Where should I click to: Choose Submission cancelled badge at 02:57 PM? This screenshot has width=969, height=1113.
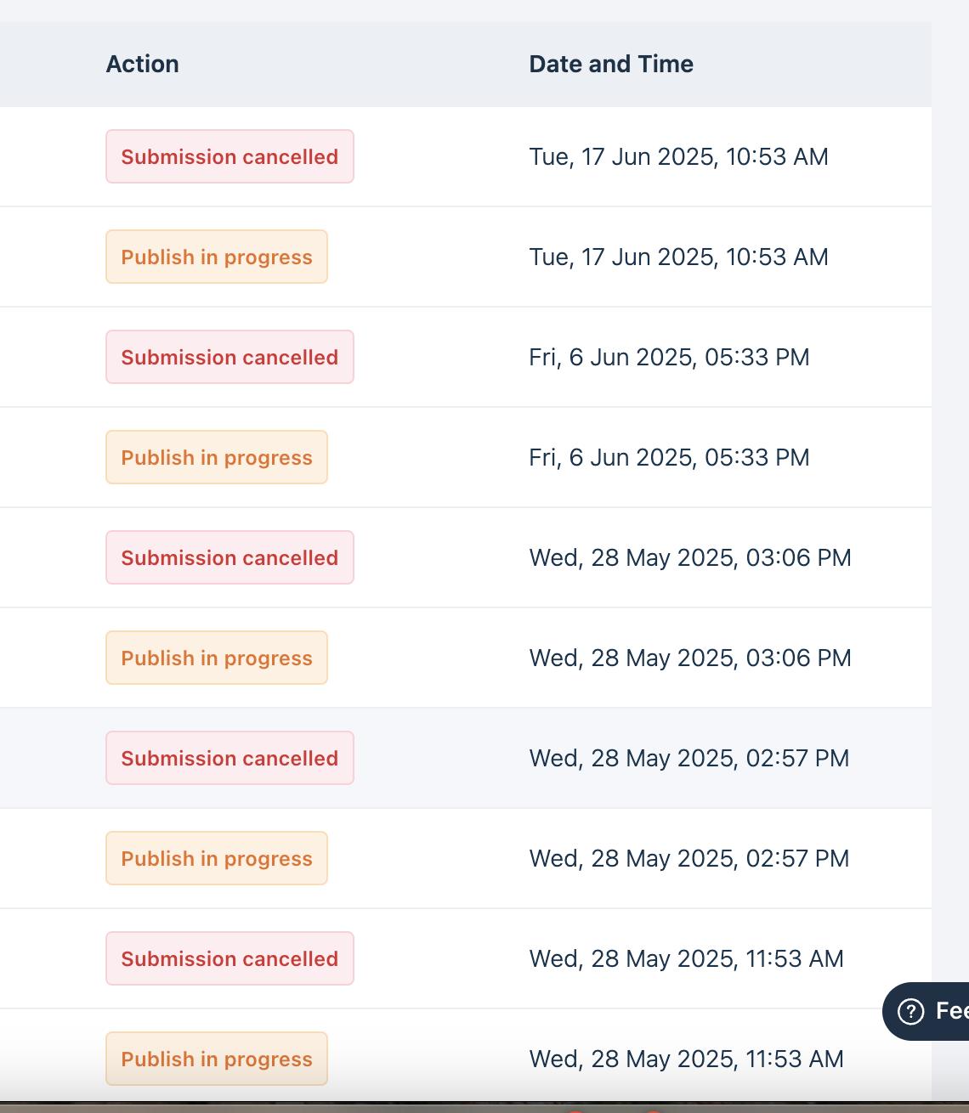229,759
